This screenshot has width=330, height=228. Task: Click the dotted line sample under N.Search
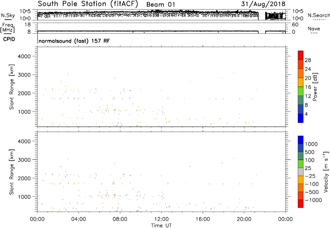click(319, 20)
